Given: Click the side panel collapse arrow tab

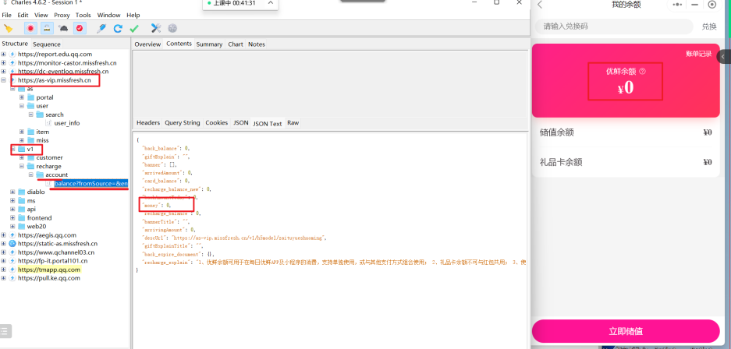Looking at the screenshot, I should (x=724, y=56).
